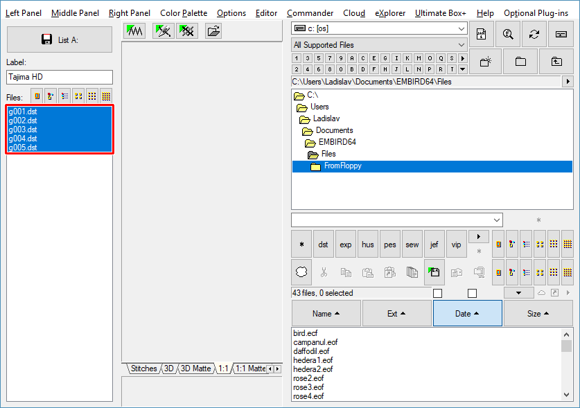Click the stitch zigzag icon in middle toolbar
580x408 pixels.
tap(134, 30)
